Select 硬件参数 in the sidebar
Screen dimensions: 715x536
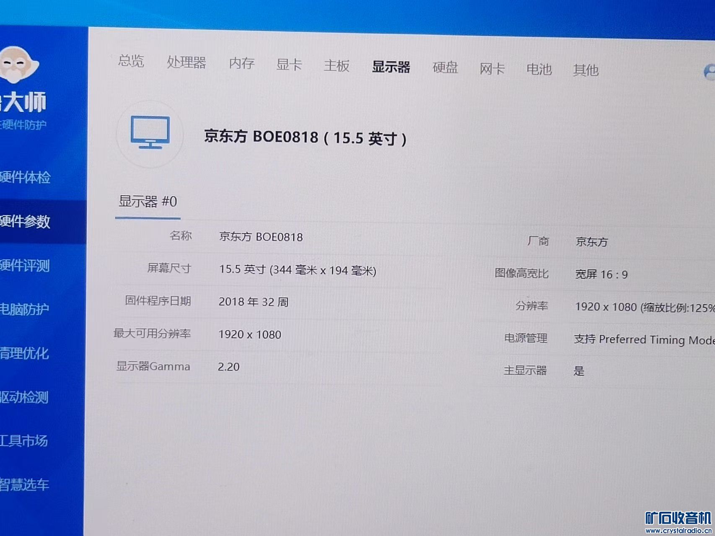click(x=25, y=222)
